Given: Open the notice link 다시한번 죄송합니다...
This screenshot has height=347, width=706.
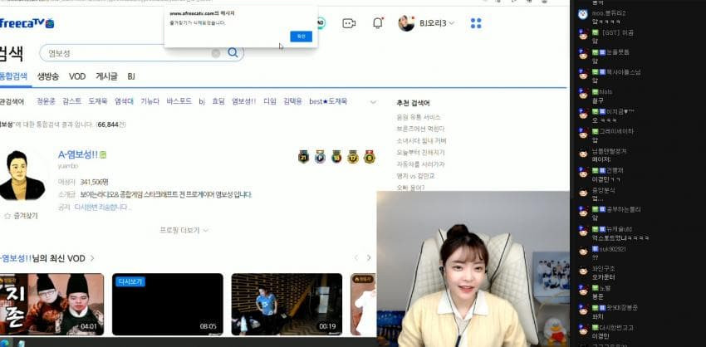Looking at the screenshot, I should pyautogui.click(x=103, y=208).
